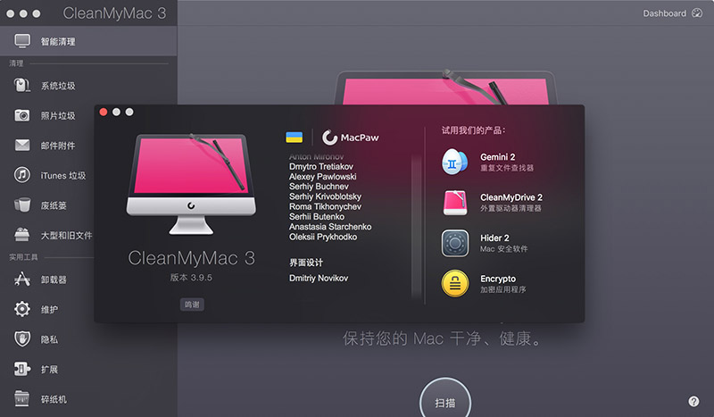Open 维护 gear icon
Viewport: 714px width, 417px height.
21,309
